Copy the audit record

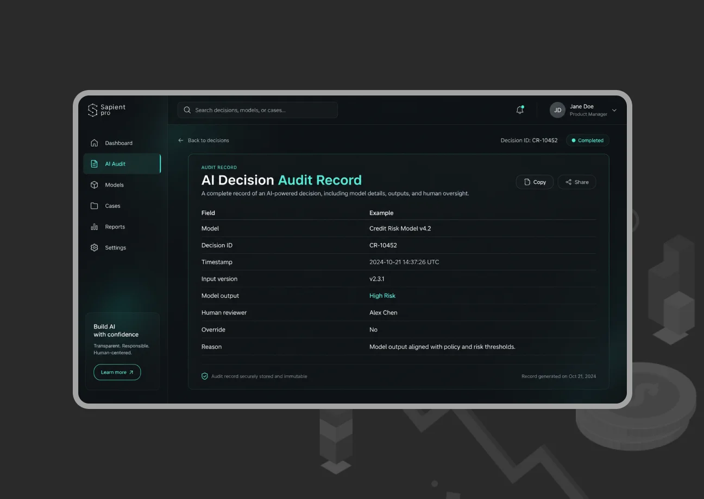pyautogui.click(x=535, y=182)
